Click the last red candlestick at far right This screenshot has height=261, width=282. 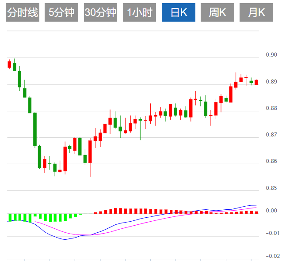[x=256, y=82]
